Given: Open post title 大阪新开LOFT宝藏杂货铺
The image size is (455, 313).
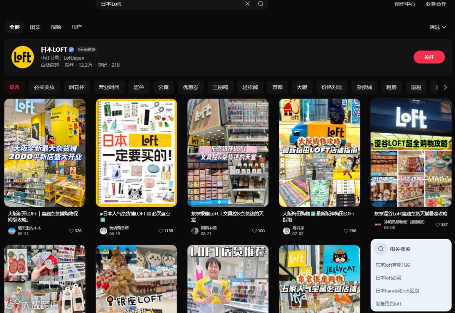Looking at the screenshot, I should click(x=43, y=216).
